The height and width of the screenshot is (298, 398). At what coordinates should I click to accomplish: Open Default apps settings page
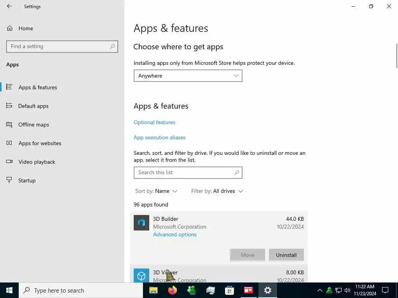[x=33, y=106]
